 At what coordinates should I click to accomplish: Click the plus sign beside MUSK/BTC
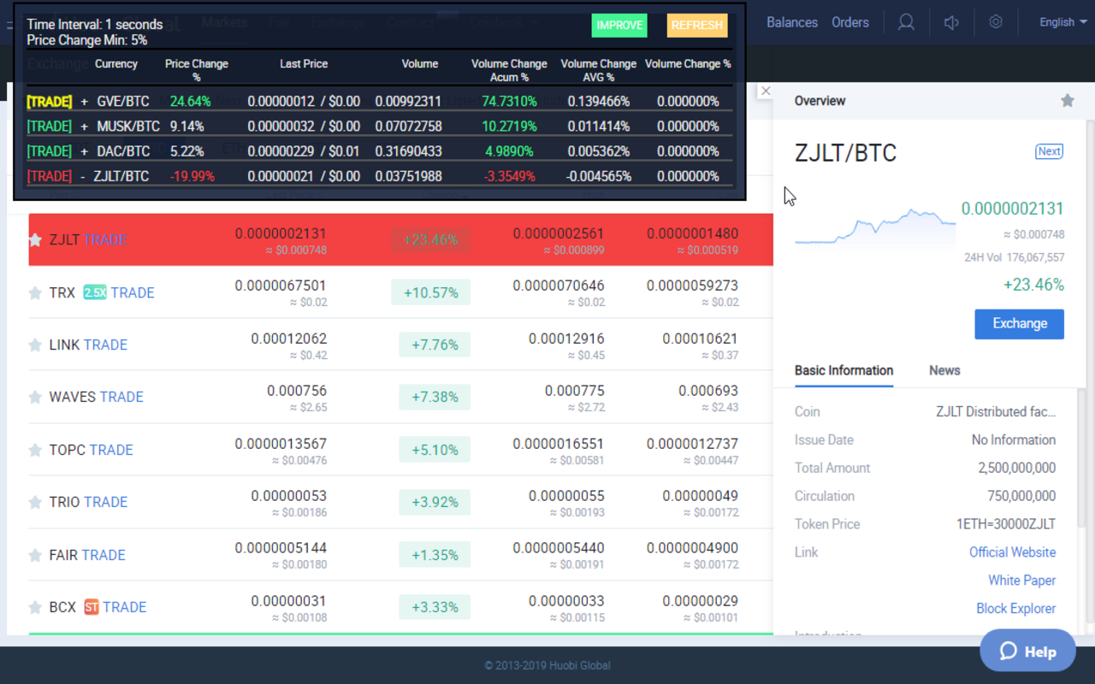[85, 126]
